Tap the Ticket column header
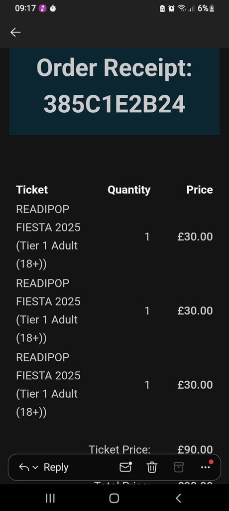229x511 pixels. [32, 190]
